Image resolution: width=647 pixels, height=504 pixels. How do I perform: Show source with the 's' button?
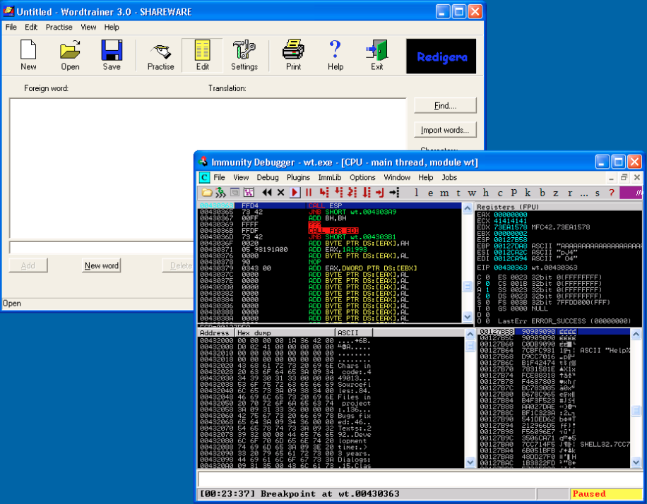click(x=598, y=193)
